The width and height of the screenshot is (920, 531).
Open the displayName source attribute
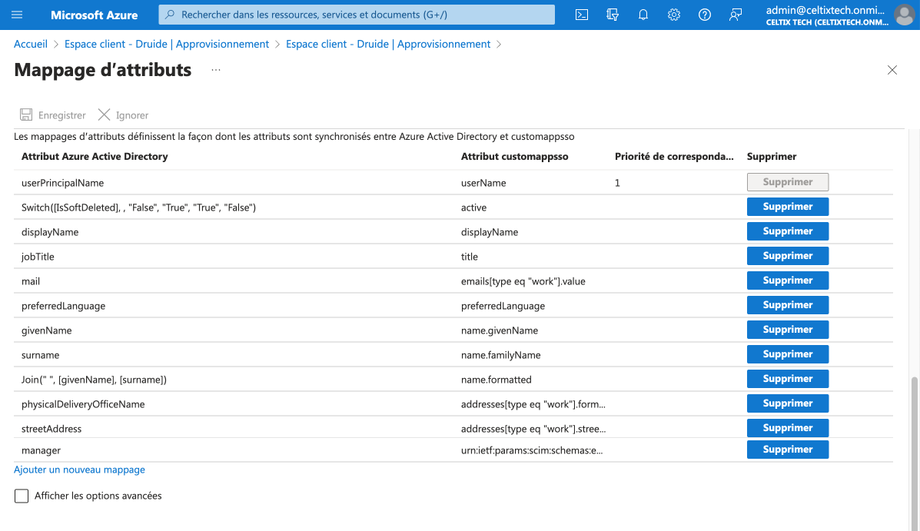coord(50,232)
